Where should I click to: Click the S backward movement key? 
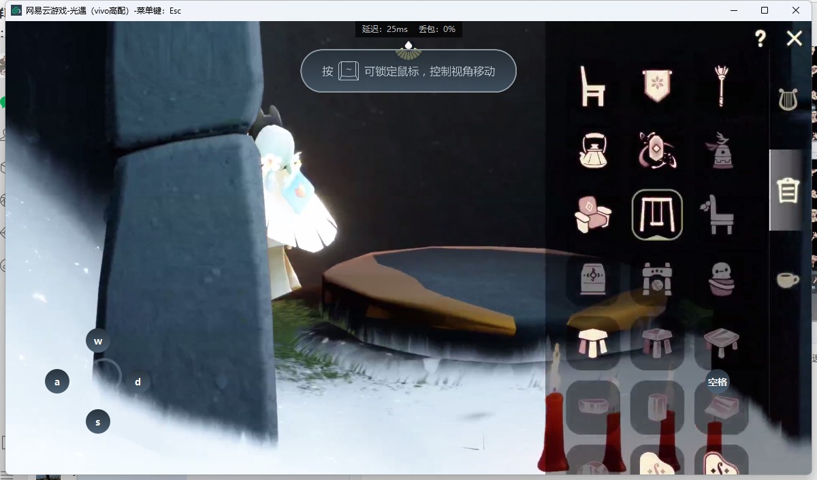tap(98, 421)
